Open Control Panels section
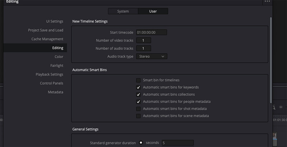This screenshot has height=147, width=287. (51, 83)
